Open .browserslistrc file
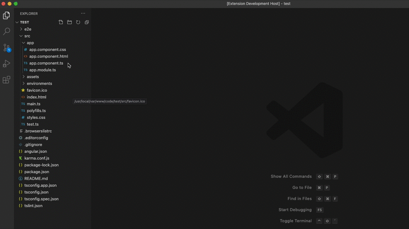 [38, 131]
